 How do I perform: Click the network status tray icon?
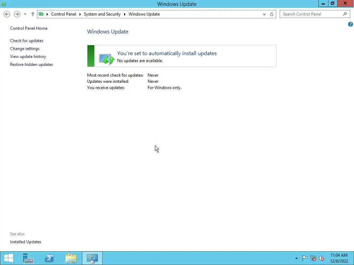click(313, 258)
